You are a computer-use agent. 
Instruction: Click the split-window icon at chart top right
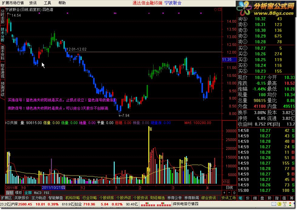(x=220, y=9)
